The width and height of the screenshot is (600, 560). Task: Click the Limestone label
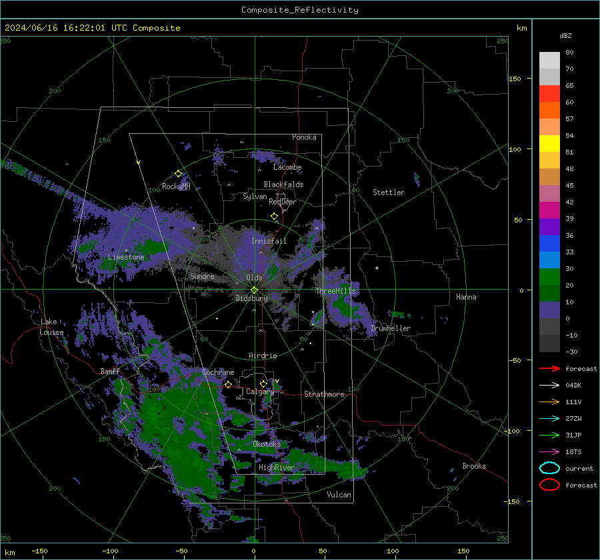126,257
